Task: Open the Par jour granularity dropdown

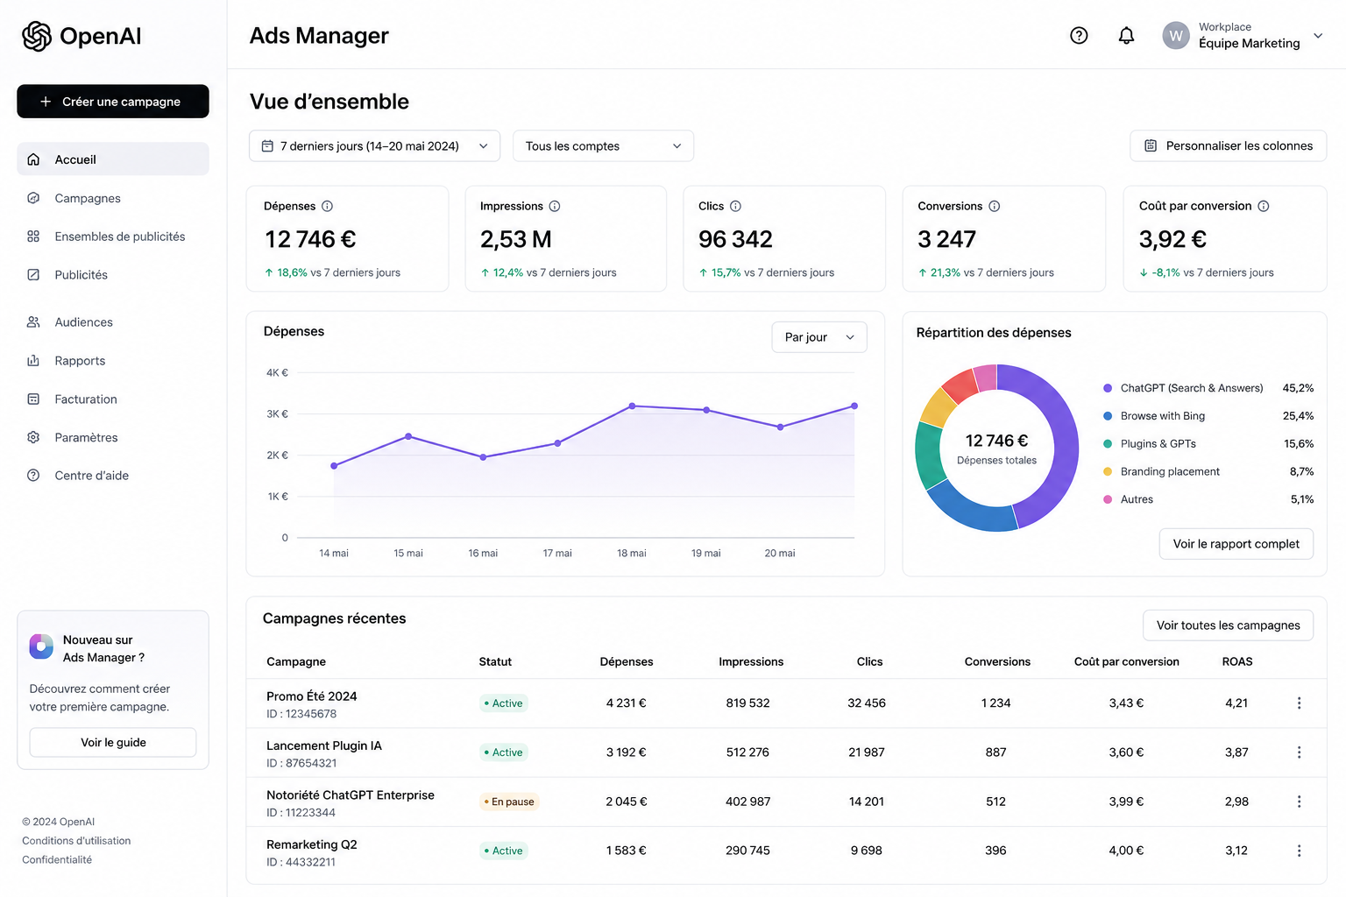Action: tap(819, 337)
